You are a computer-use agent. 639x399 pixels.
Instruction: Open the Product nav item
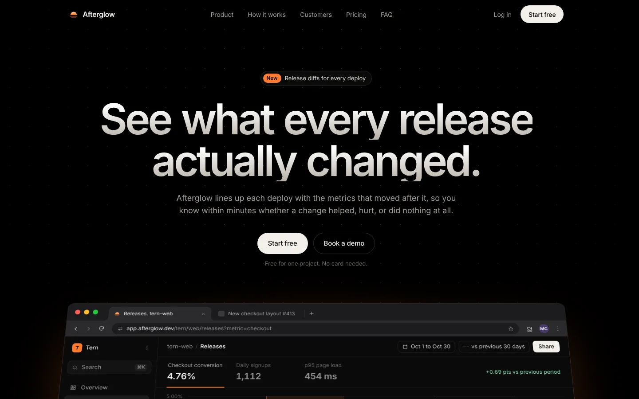222,15
